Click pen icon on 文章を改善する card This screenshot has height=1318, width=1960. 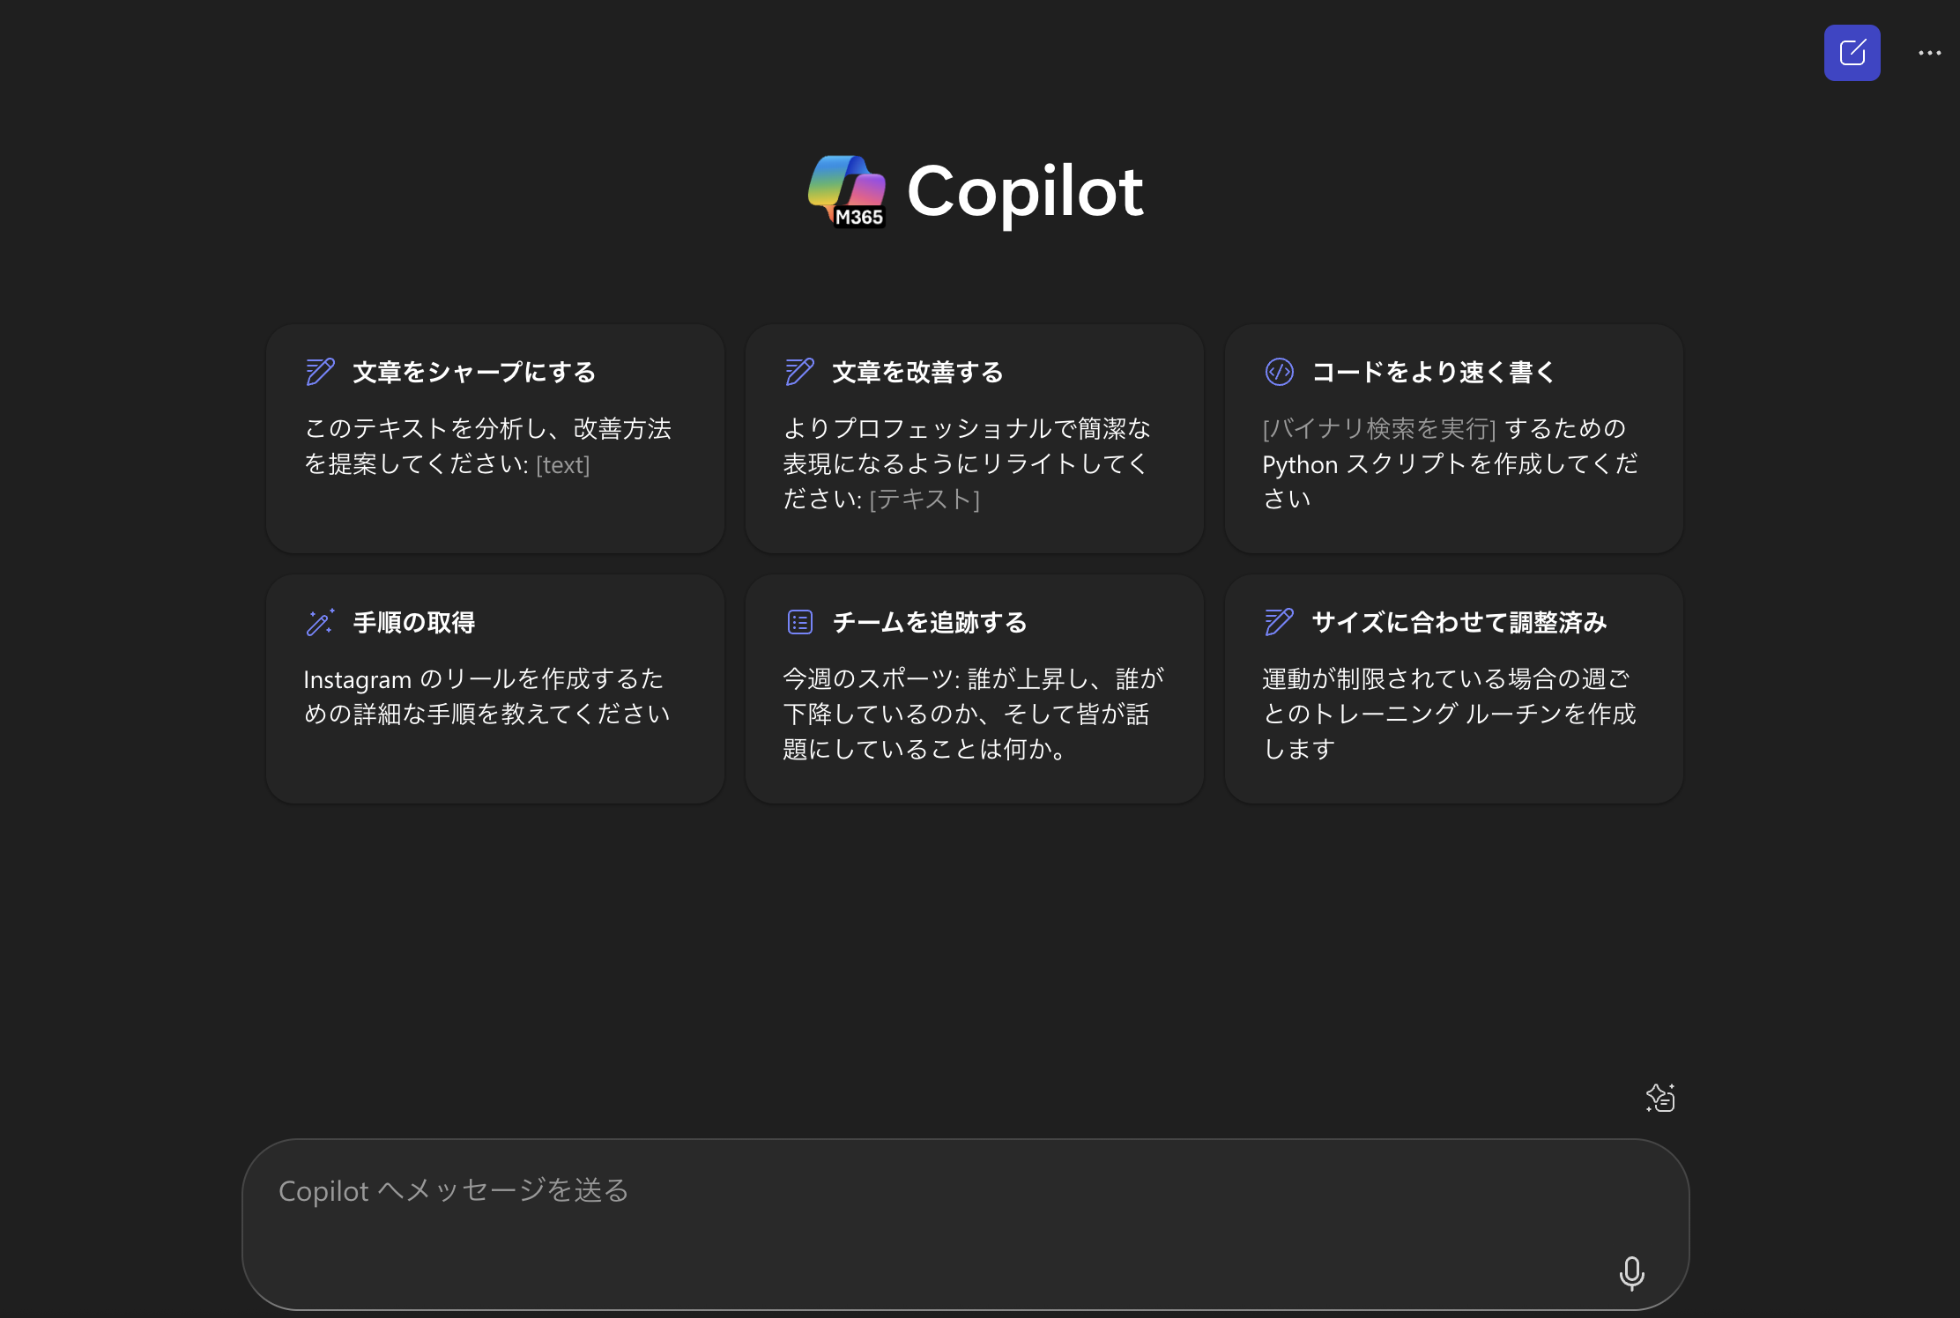click(799, 372)
